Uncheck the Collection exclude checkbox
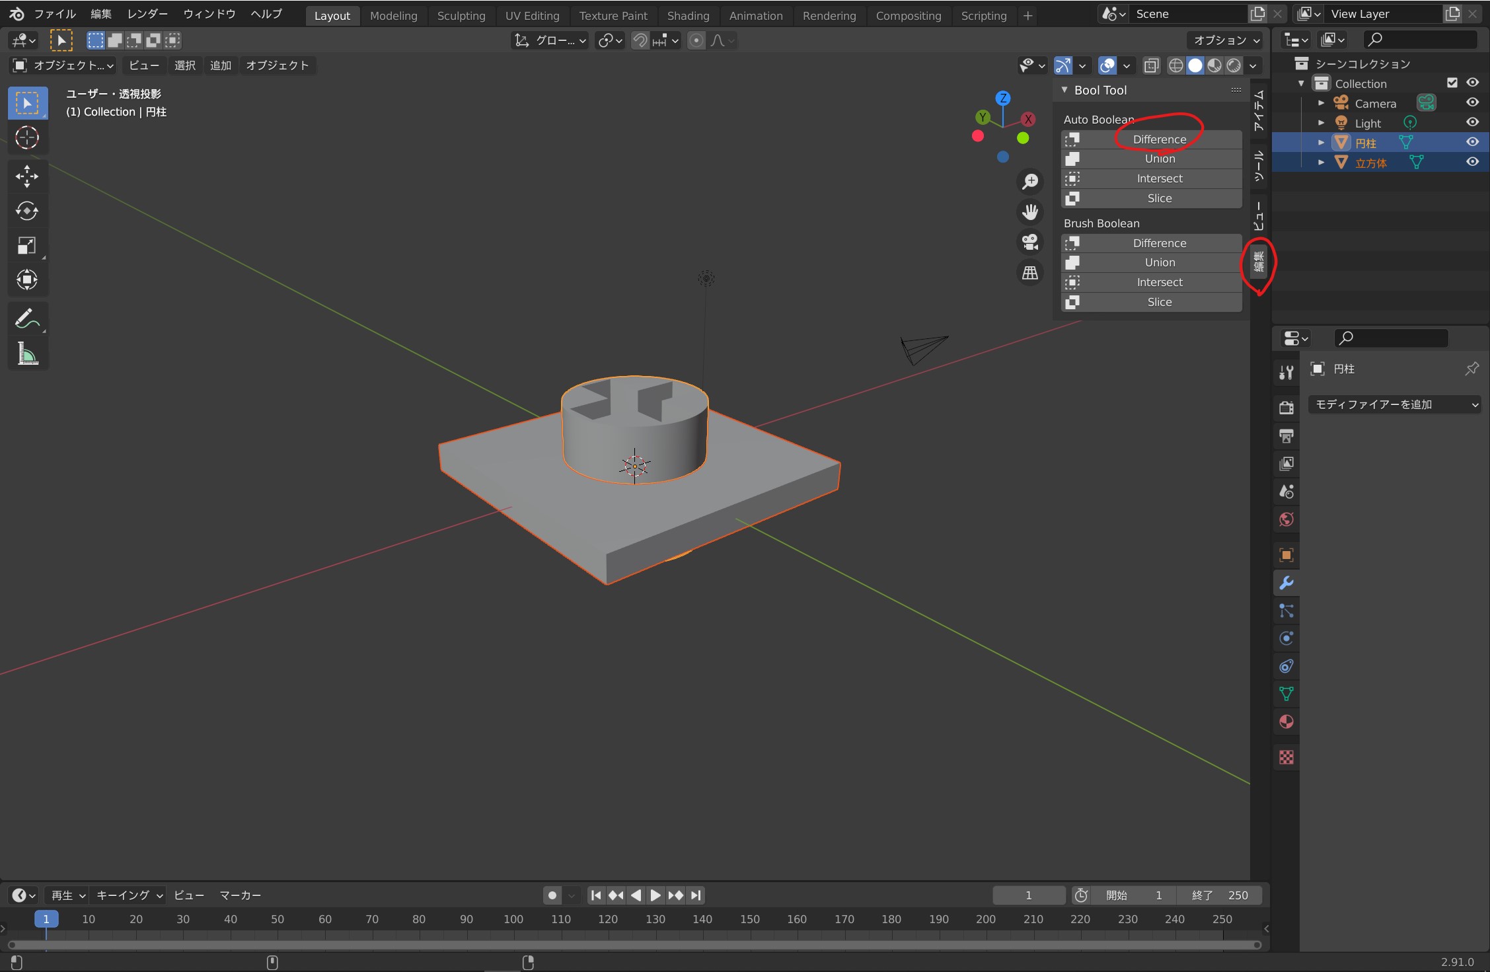Viewport: 1490px width, 972px height. [1452, 83]
